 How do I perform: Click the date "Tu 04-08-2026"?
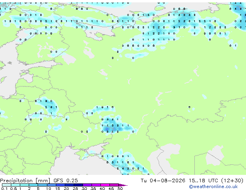point(163,181)
